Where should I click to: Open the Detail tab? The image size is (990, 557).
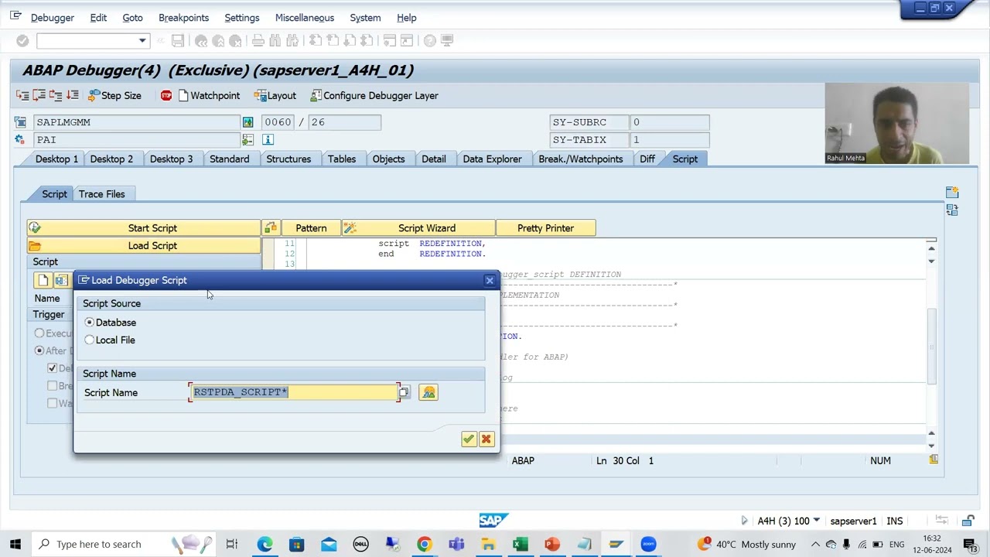click(x=434, y=159)
